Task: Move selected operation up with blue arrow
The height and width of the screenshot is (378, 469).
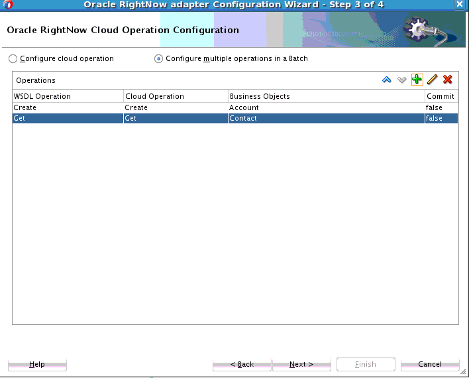Action: [x=386, y=80]
